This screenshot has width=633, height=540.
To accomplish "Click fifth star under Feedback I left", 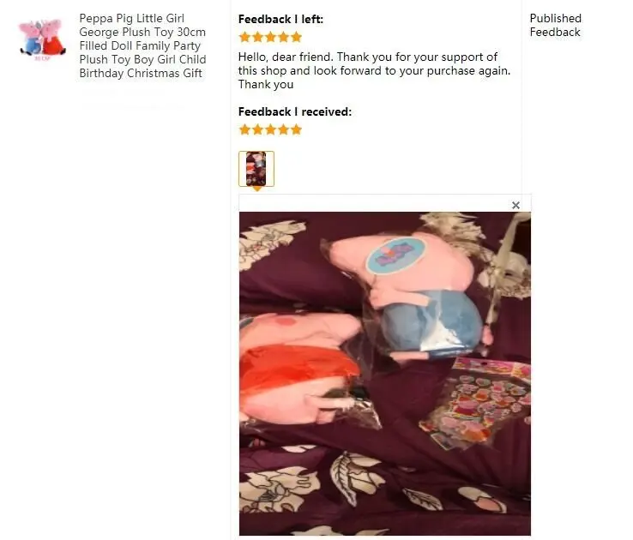I will [296, 37].
